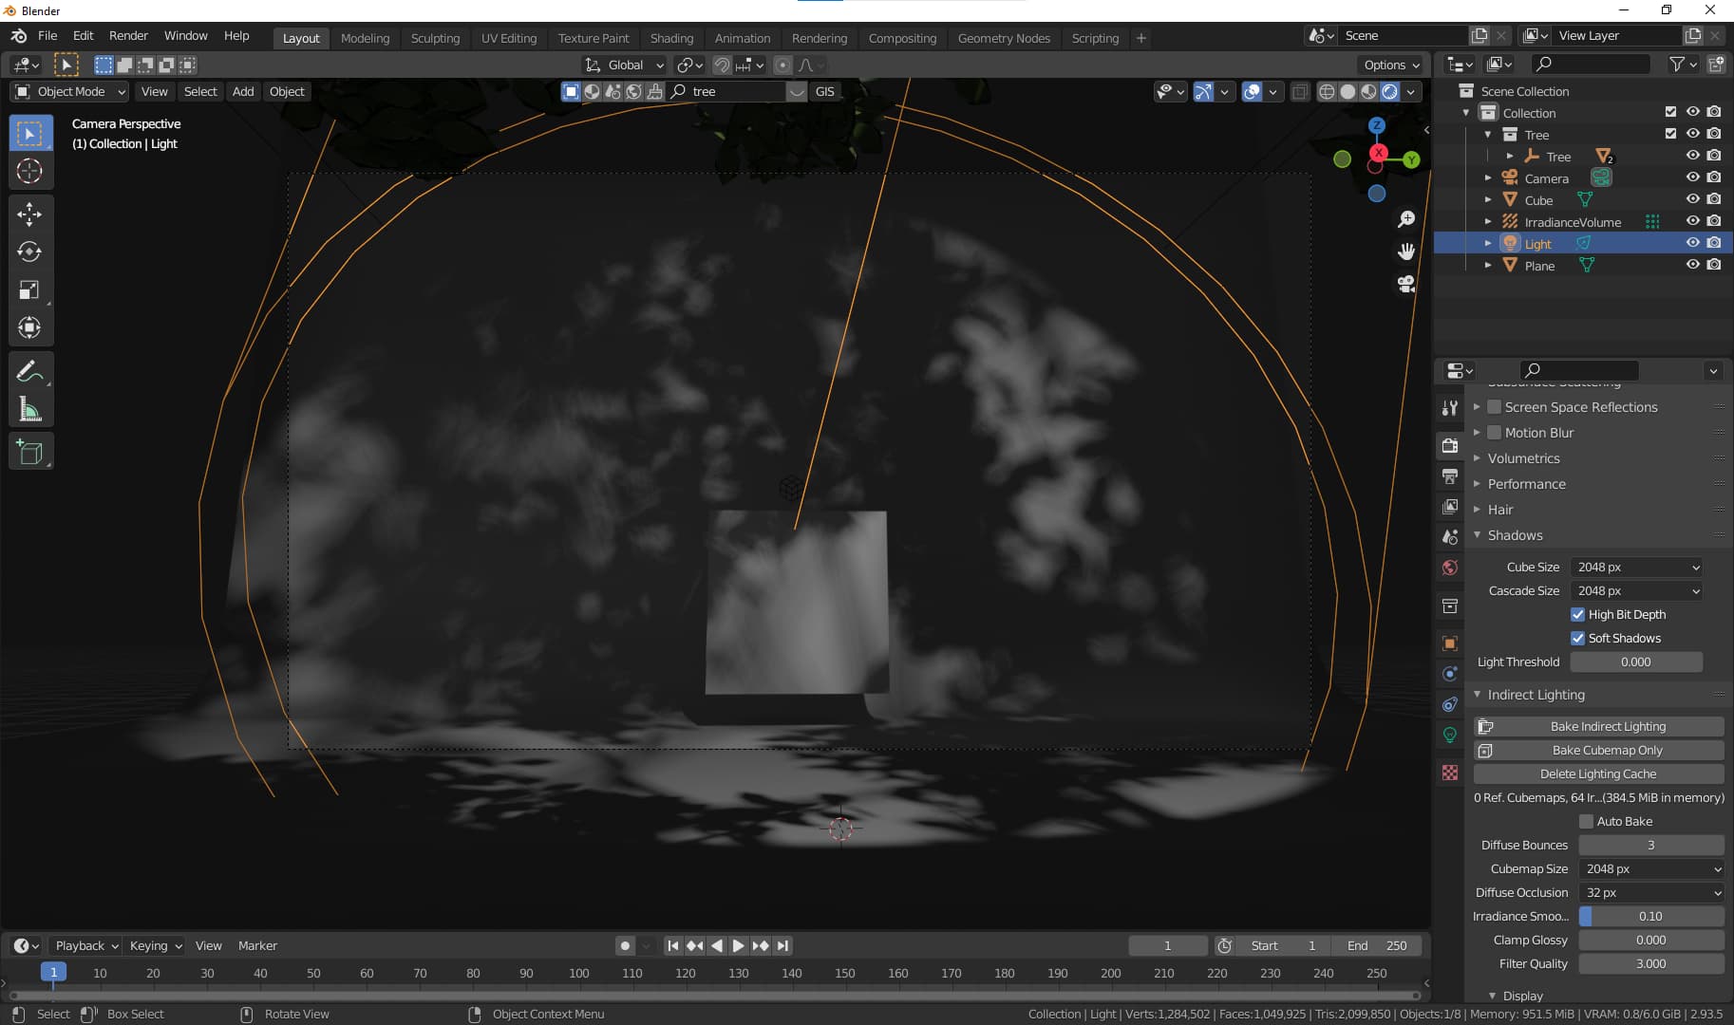Expand the Light object in the outliner

[1489, 243]
